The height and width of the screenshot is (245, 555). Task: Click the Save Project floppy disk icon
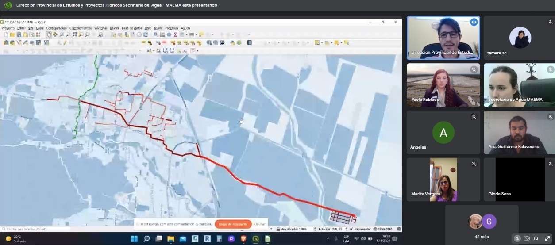pos(19,34)
